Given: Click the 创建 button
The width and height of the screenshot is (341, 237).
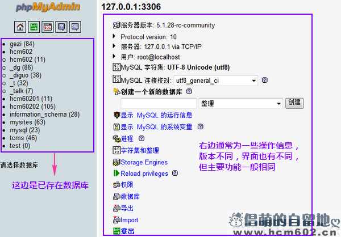Looking at the screenshot, I should tap(294, 103).
